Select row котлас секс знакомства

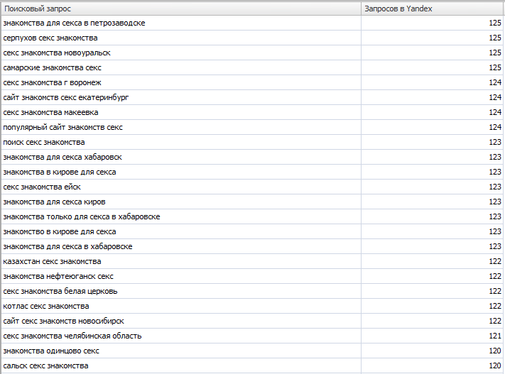pos(252,306)
